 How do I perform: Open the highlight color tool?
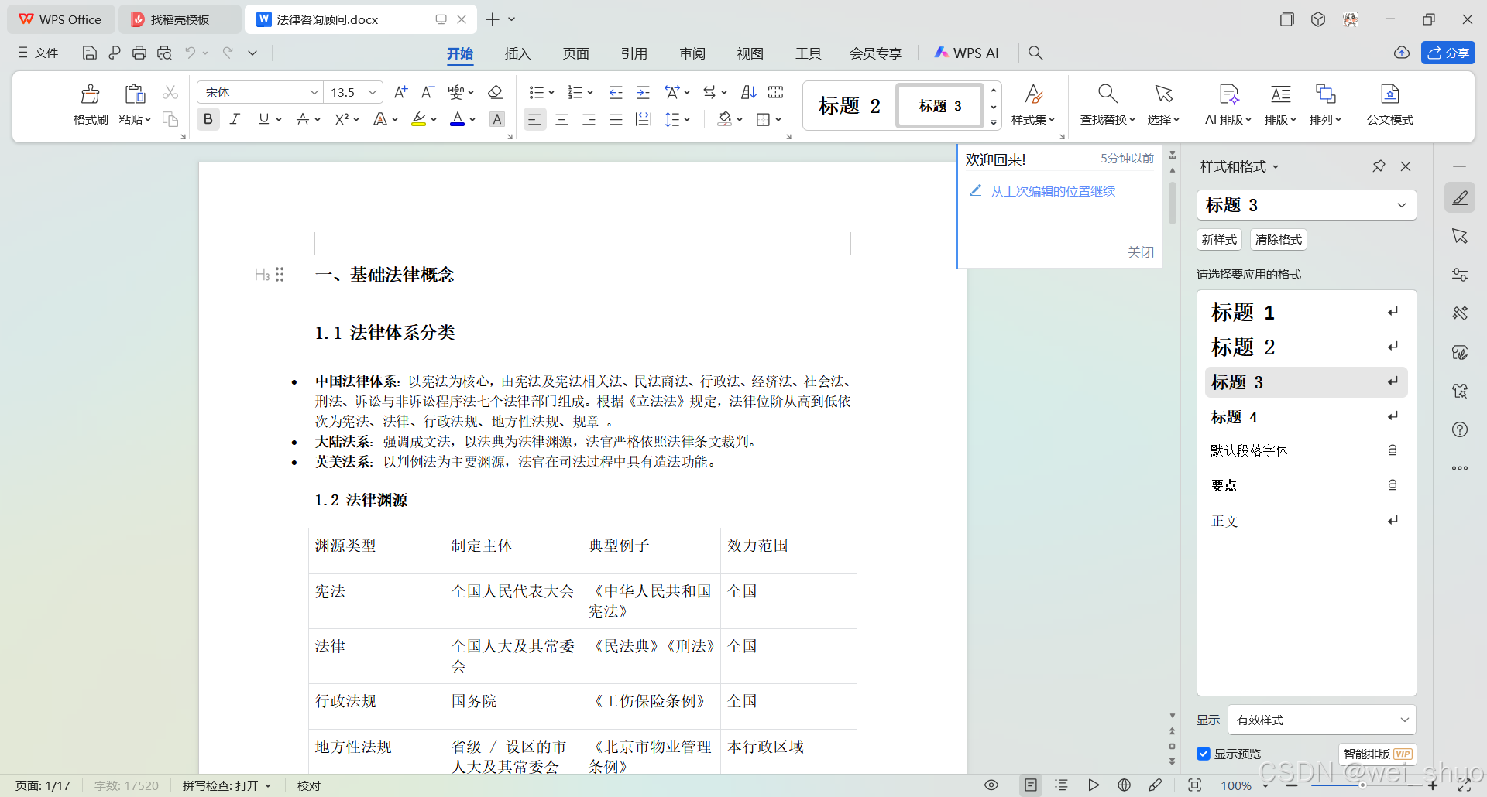pos(419,119)
